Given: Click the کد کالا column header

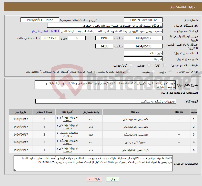Looking at the screenshot, I should point(179,112).
